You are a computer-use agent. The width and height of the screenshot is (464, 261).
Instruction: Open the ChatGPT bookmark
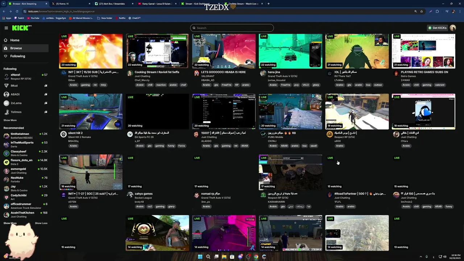(134, 18)
